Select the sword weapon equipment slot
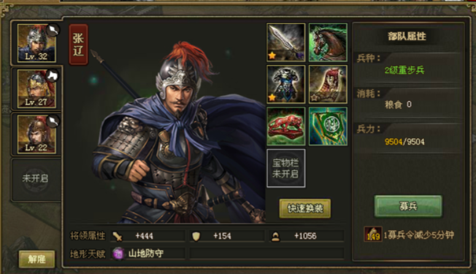Viewport: 476px width, 274px height. [x=286, y=42]
